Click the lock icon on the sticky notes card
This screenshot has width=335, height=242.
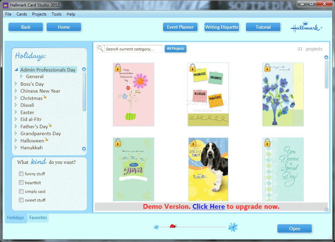(192, 67)
